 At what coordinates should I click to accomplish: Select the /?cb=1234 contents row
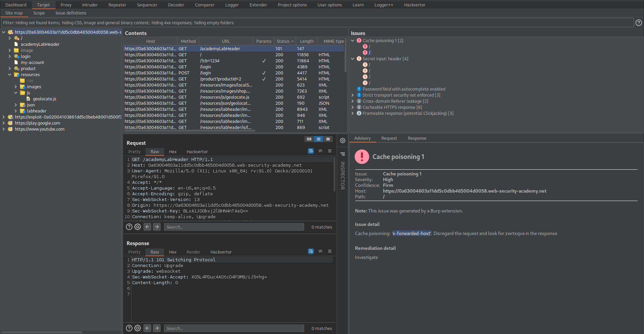[234, 61]
